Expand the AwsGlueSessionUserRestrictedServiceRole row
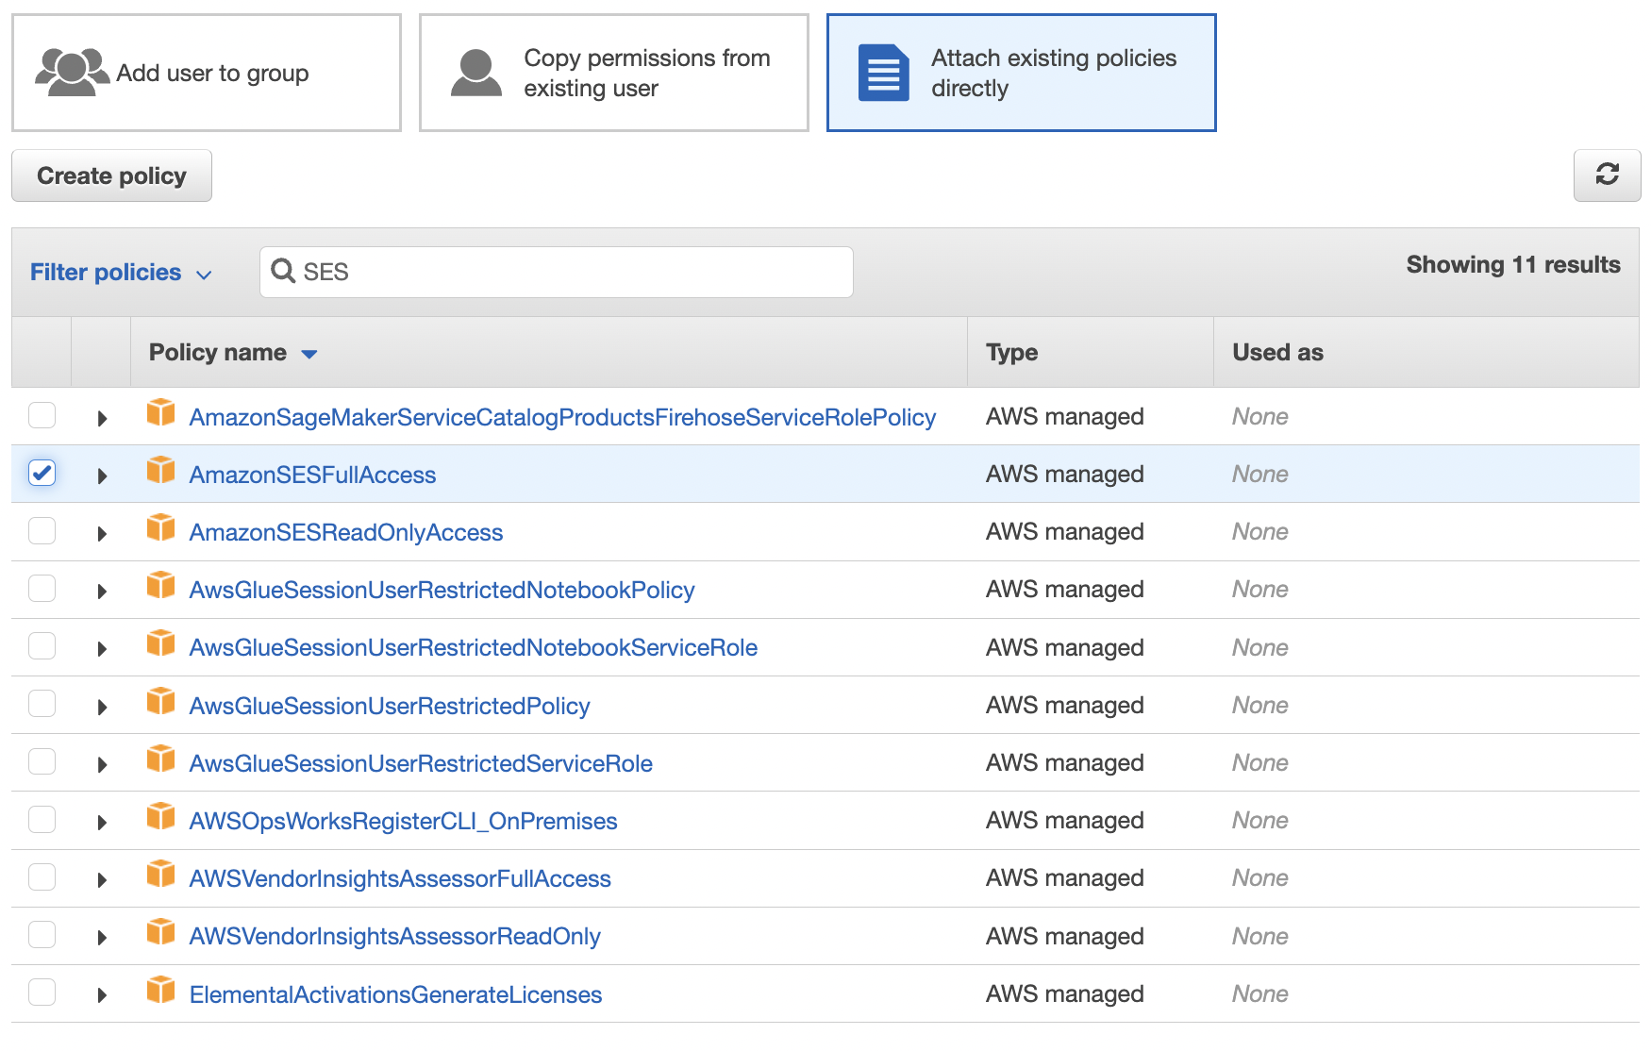The height and width of the screenshot is (1051, 1651). (102, 764)
